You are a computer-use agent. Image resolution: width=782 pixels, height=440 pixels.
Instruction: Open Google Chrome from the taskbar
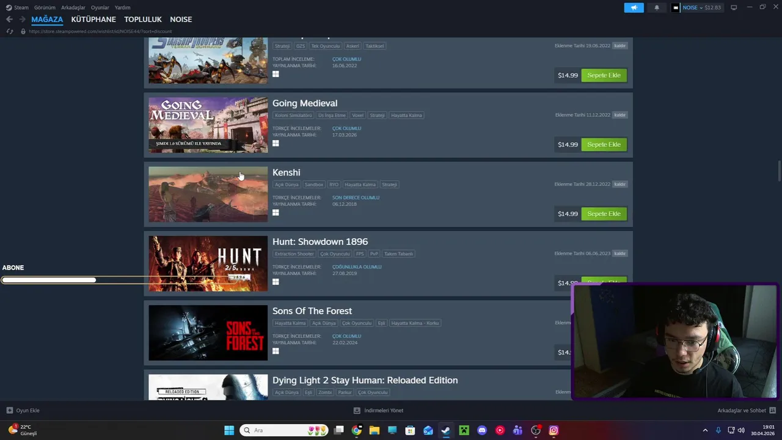click(357, 430)
